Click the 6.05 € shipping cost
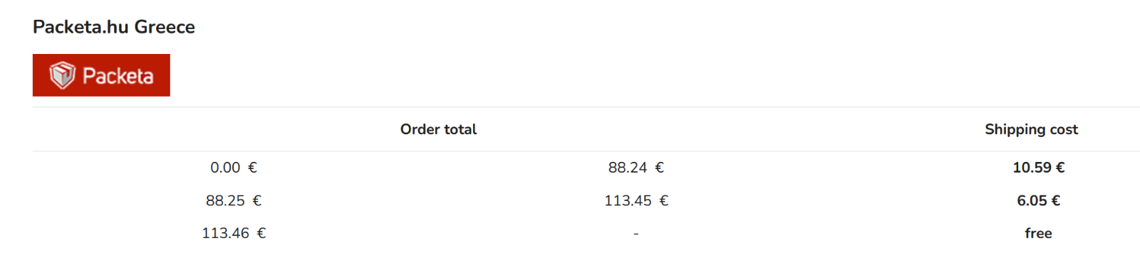Image resolution: width=1140 pixels, height=277 pixels. click(x=1039, y=200)
